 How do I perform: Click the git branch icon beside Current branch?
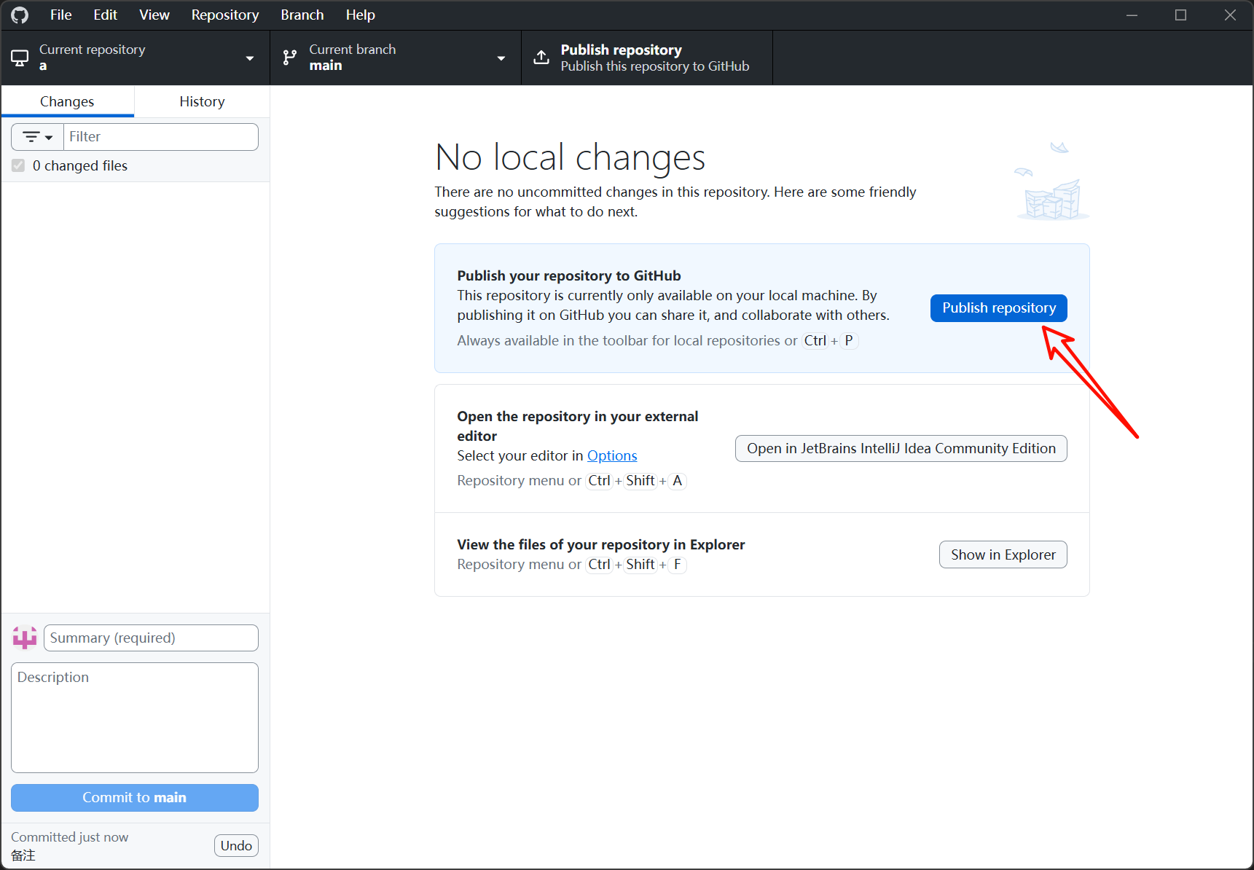[290, 58]
